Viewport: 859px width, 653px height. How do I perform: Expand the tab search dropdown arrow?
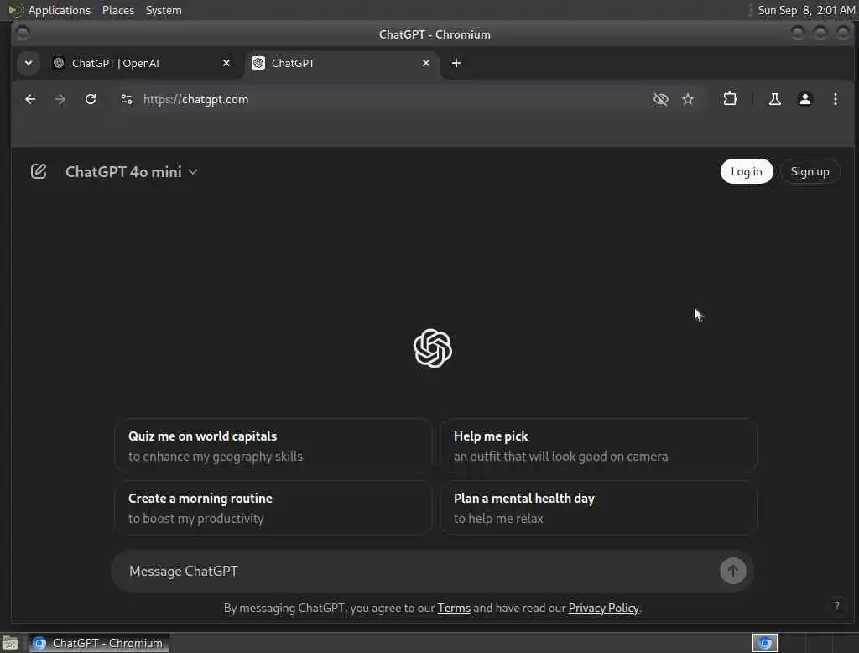(x=29, y=63)
